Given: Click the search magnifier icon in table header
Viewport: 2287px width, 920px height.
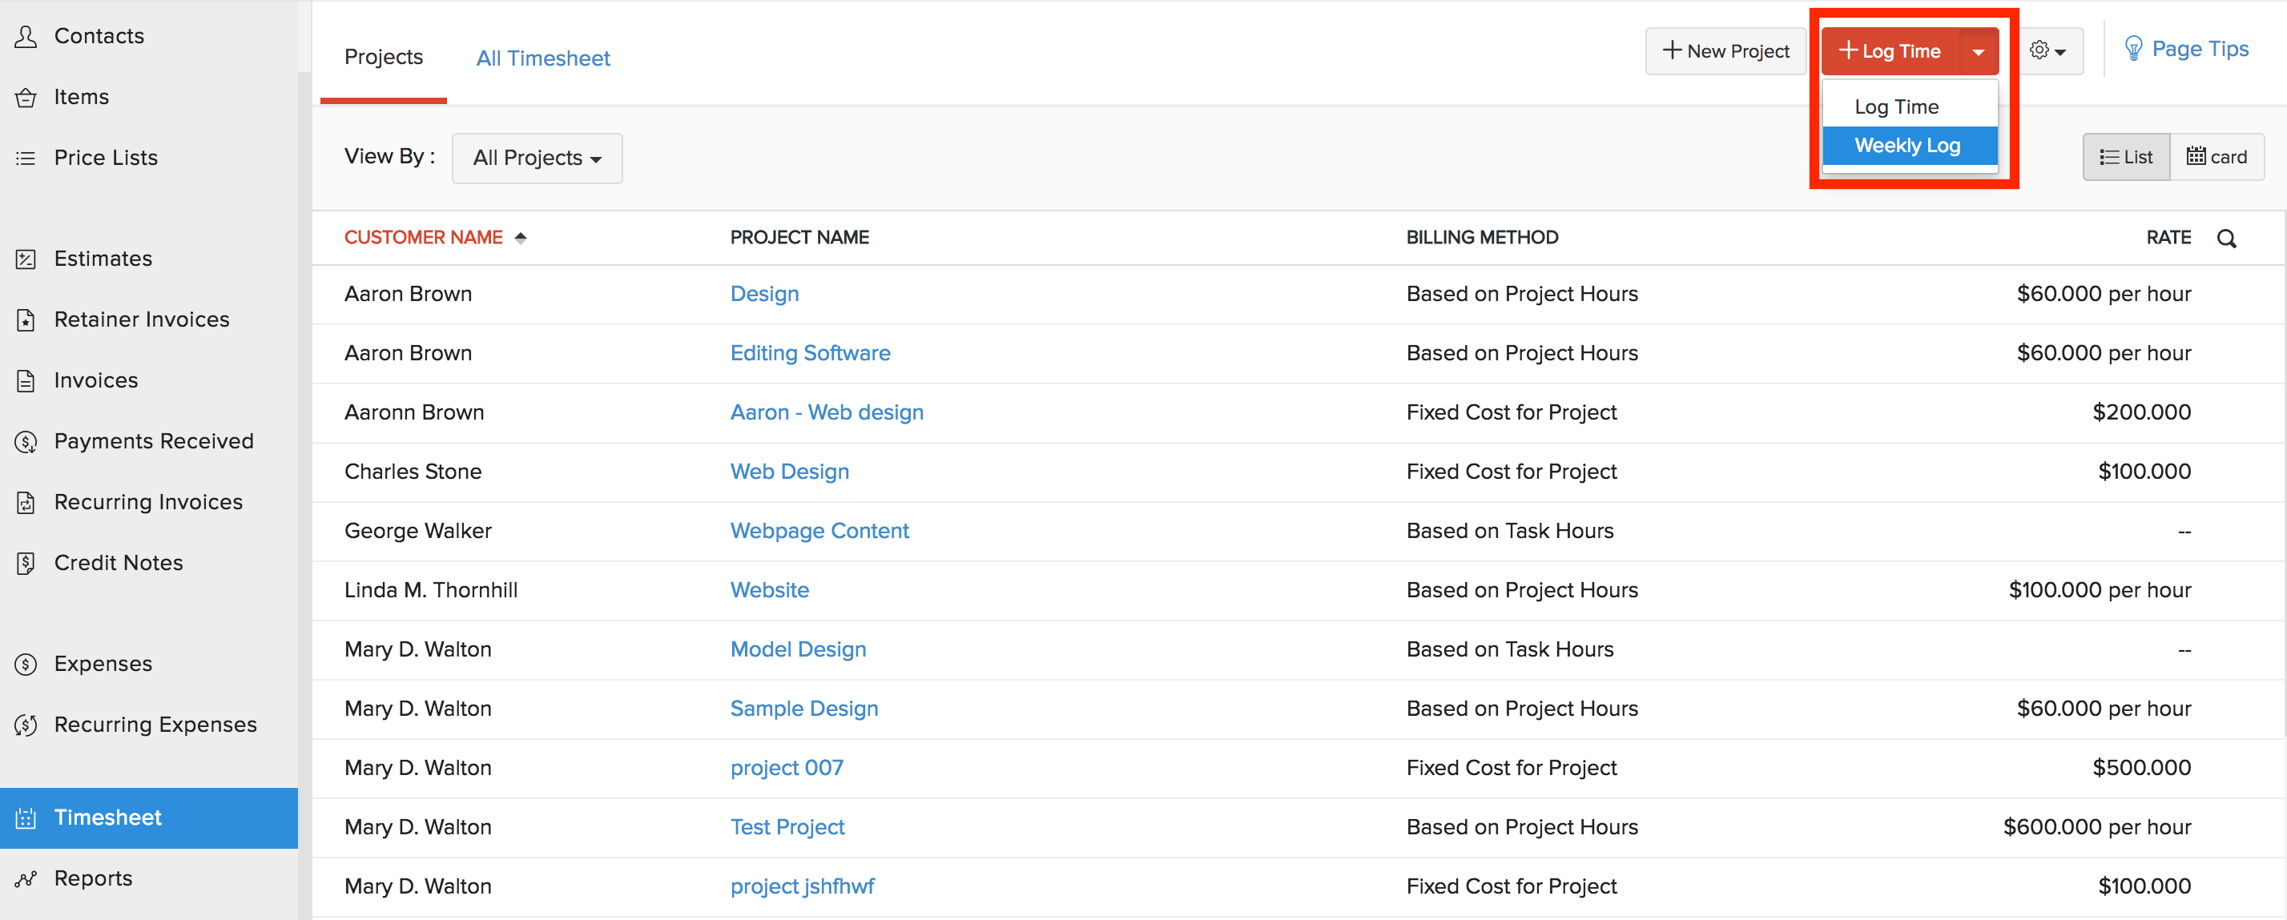Looking at the screenshot, I should tap(2226, 238).
